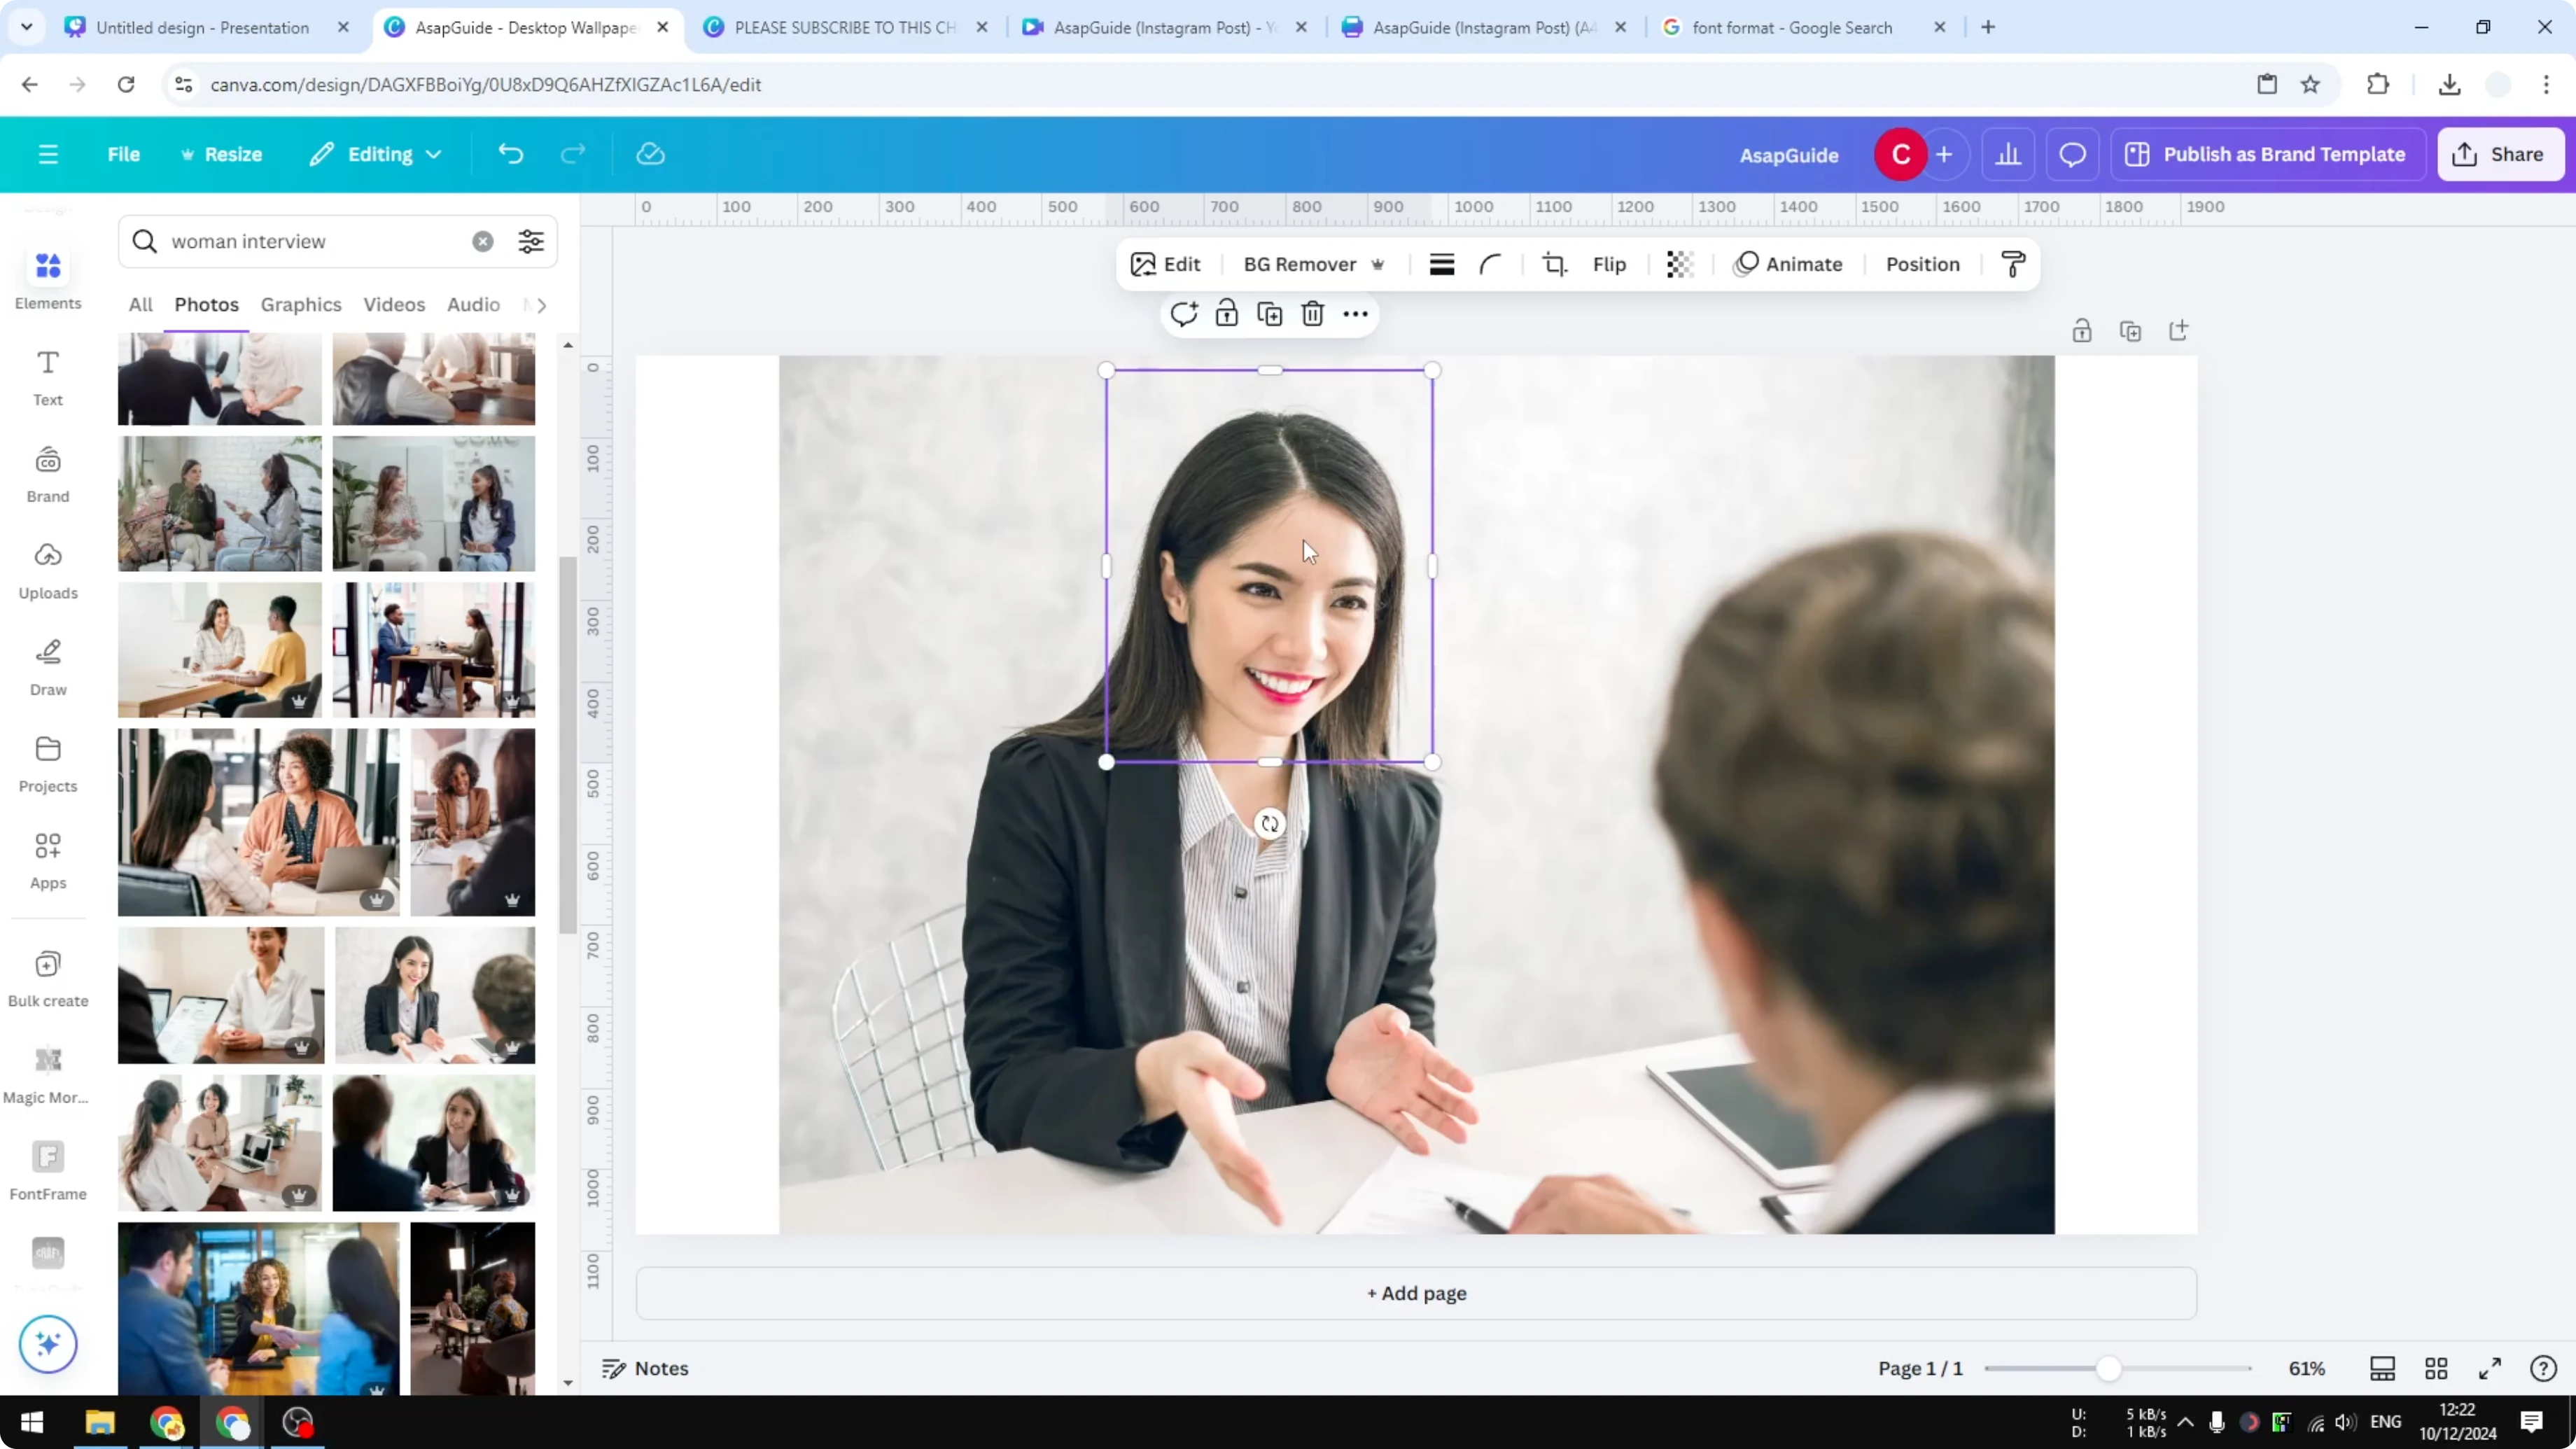Adjust the zoom slider
Screen dimensions: 2576x1449
tap(2110, 1368)
